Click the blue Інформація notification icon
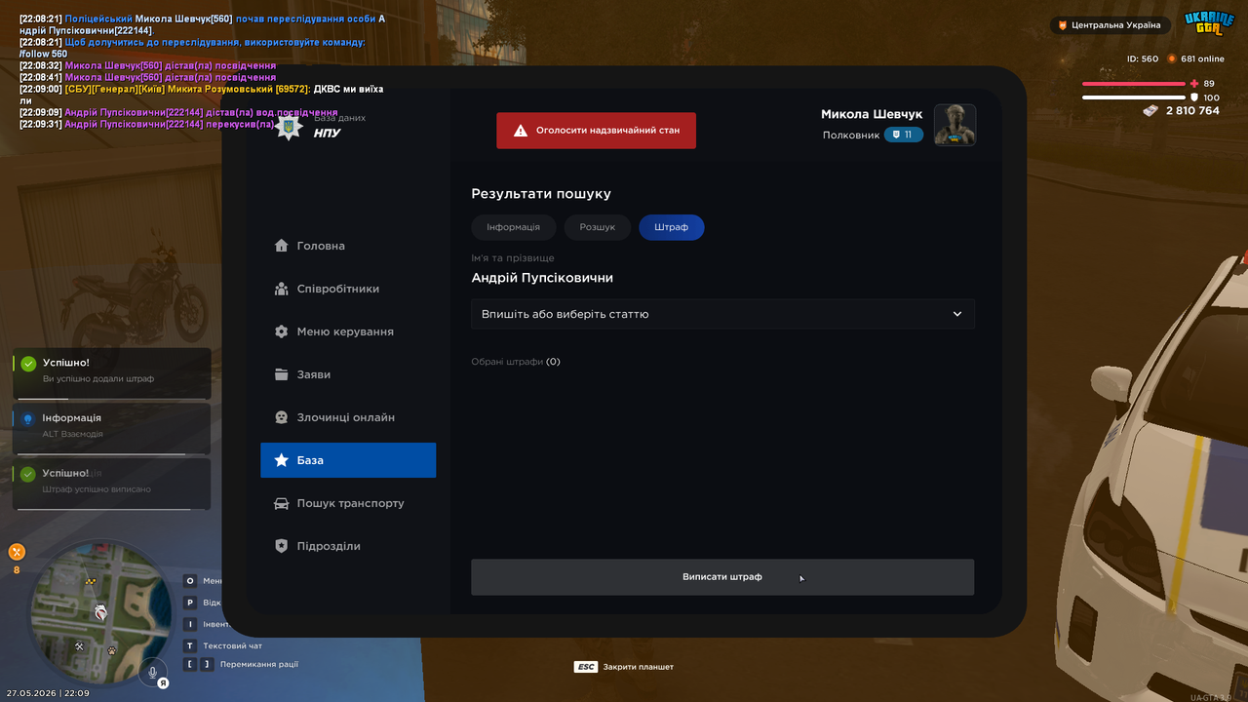This screenshot has height=702, width=1248. point(28,418)
